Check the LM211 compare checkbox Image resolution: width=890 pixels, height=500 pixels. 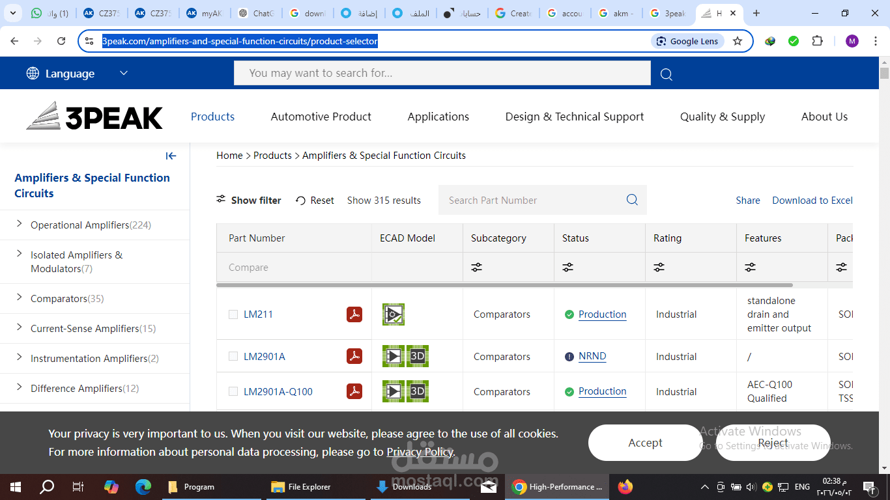point(233,314)
